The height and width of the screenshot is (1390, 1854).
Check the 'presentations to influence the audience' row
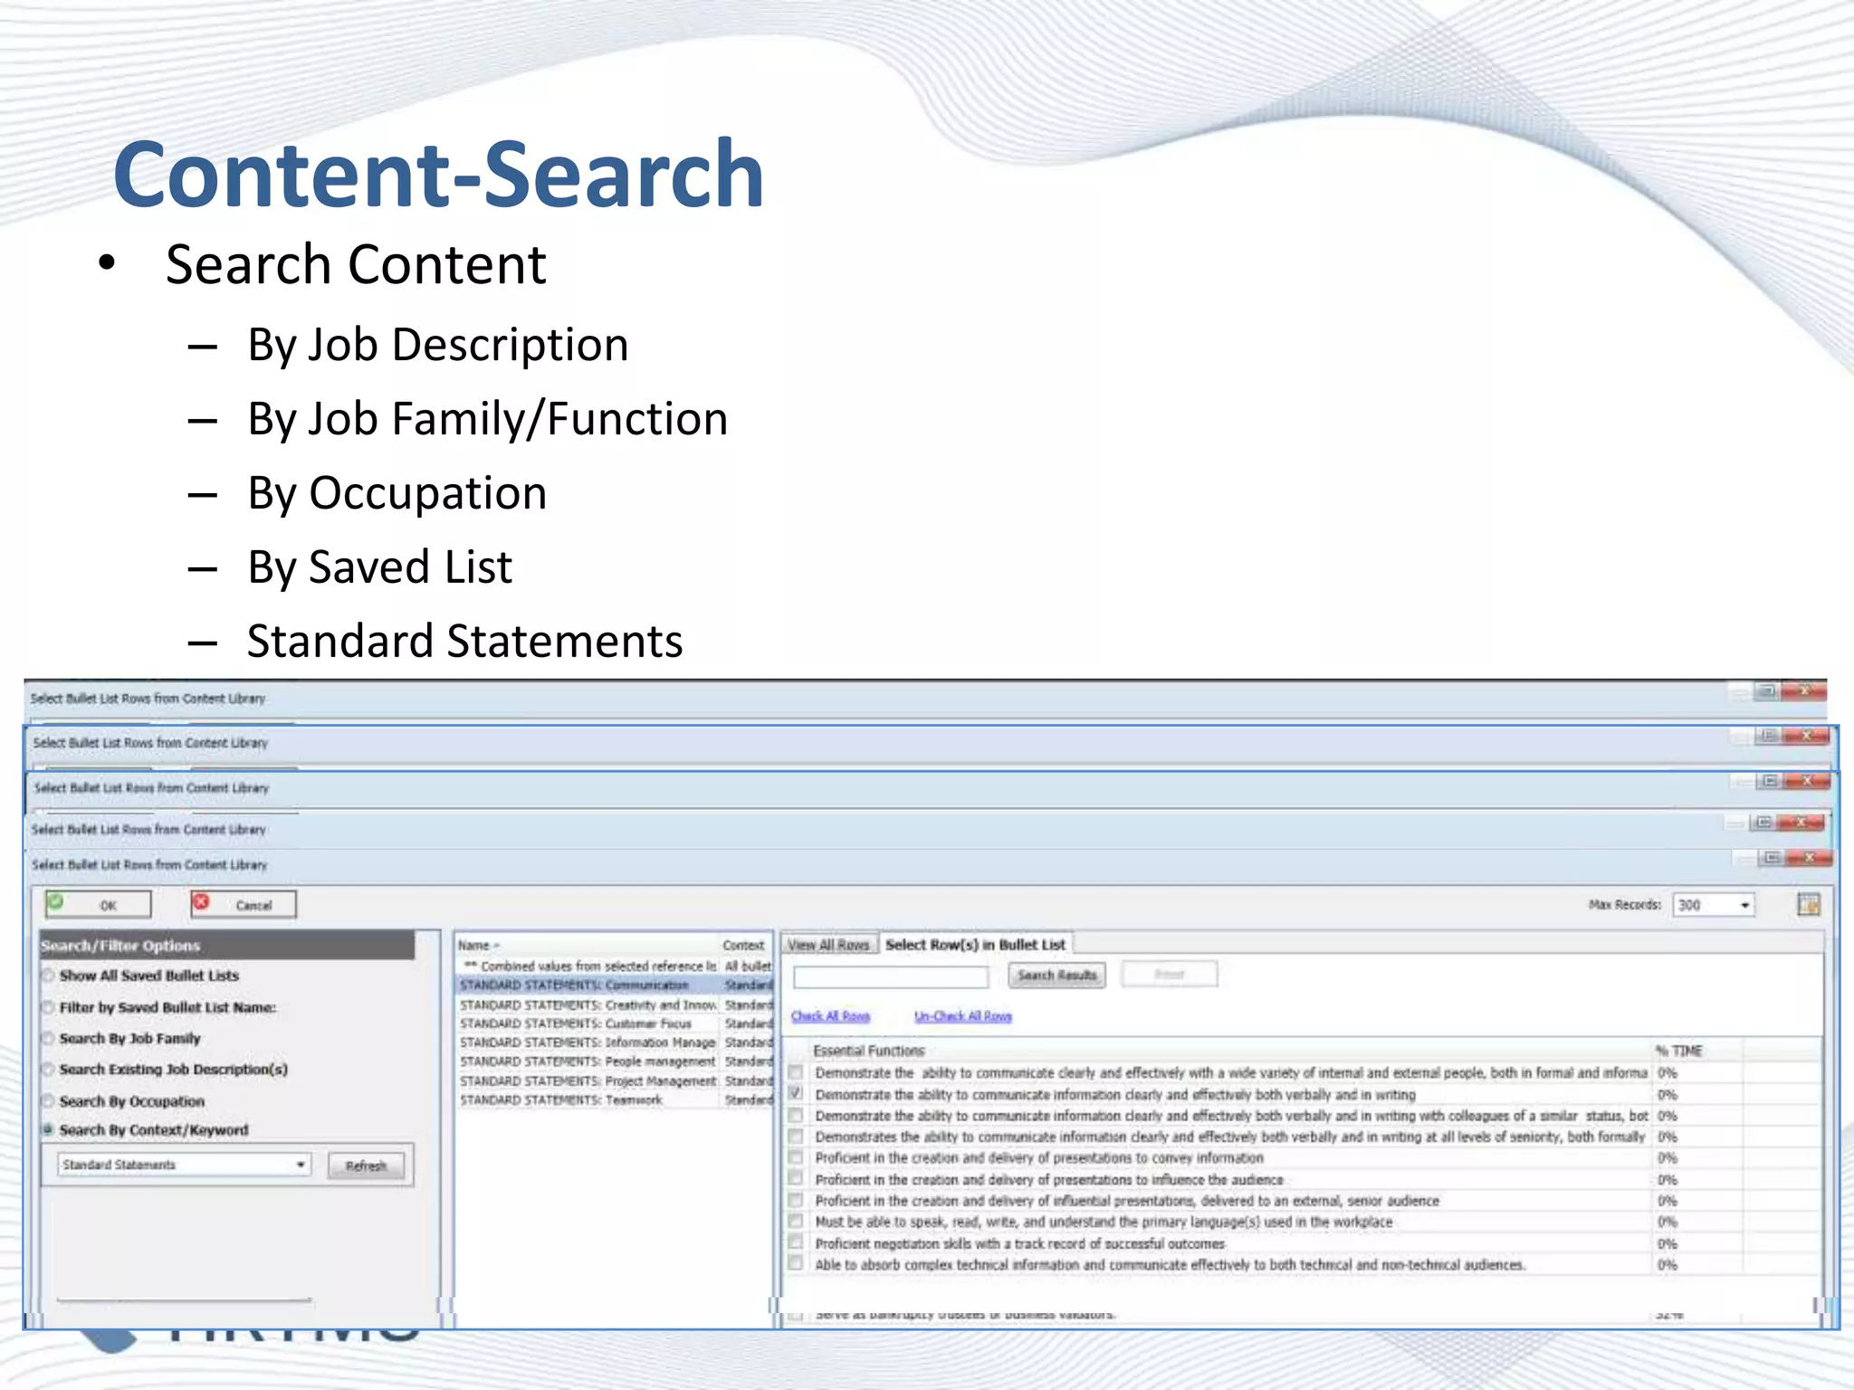click(796, 1178)
